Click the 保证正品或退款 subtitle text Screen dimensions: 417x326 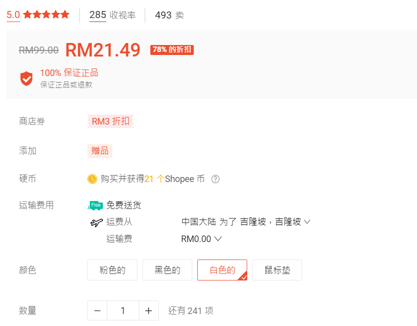66,85
